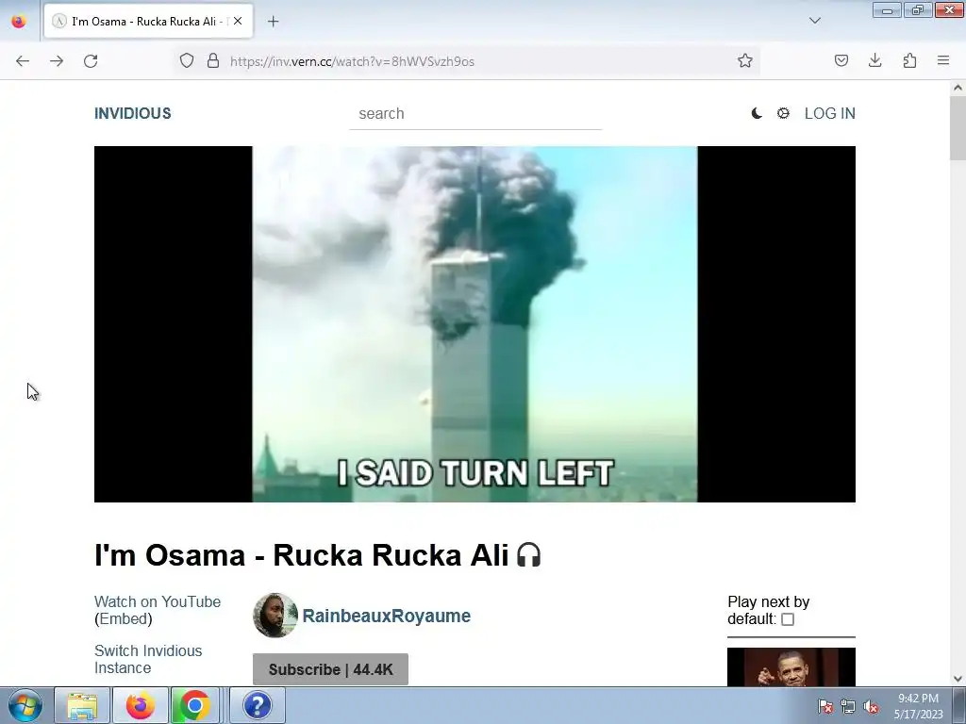Open Invidious preferences gear icon

click(783, 113)
